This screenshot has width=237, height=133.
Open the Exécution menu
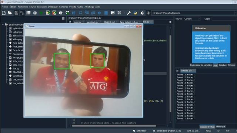click(x=42, y=7)
